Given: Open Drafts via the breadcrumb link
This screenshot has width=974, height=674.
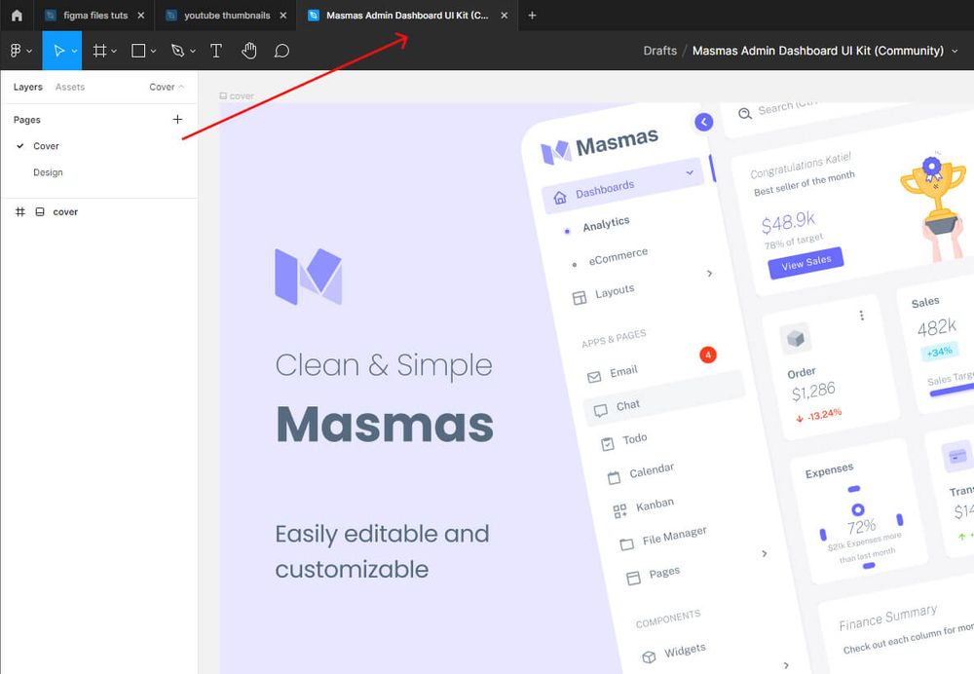Looking at the screenshot, I should pyautogui.click(x=659, y=51).
